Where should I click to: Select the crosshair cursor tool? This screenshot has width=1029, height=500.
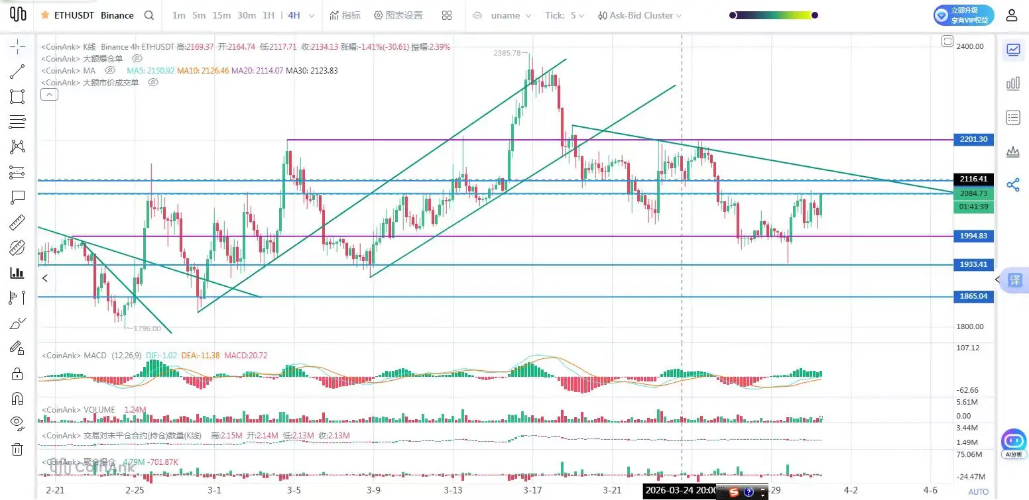coord(17,46)
